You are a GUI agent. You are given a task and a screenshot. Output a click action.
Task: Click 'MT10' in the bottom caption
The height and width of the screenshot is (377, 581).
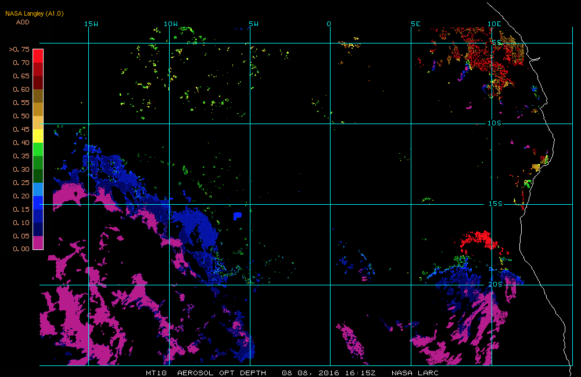tap(156, 373)
